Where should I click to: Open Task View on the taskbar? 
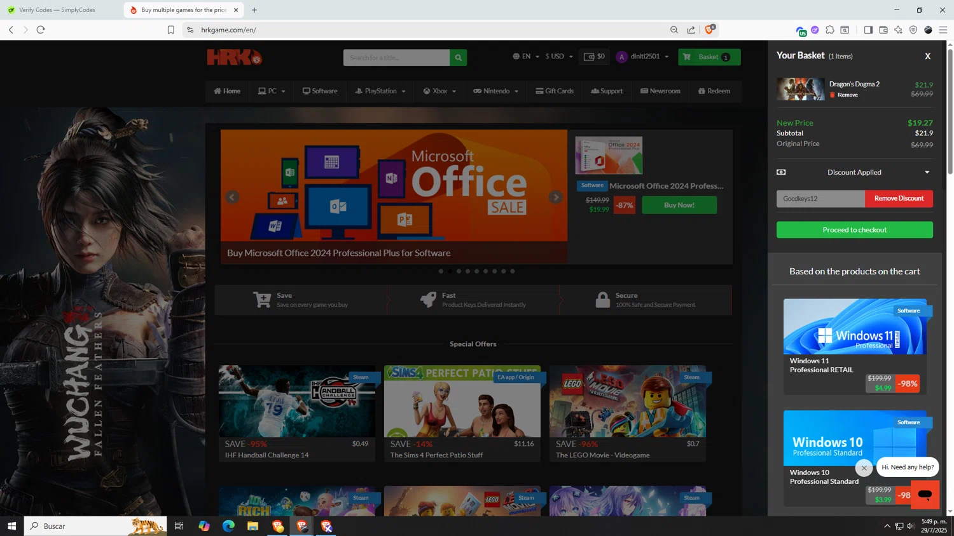tap(179, 526)
